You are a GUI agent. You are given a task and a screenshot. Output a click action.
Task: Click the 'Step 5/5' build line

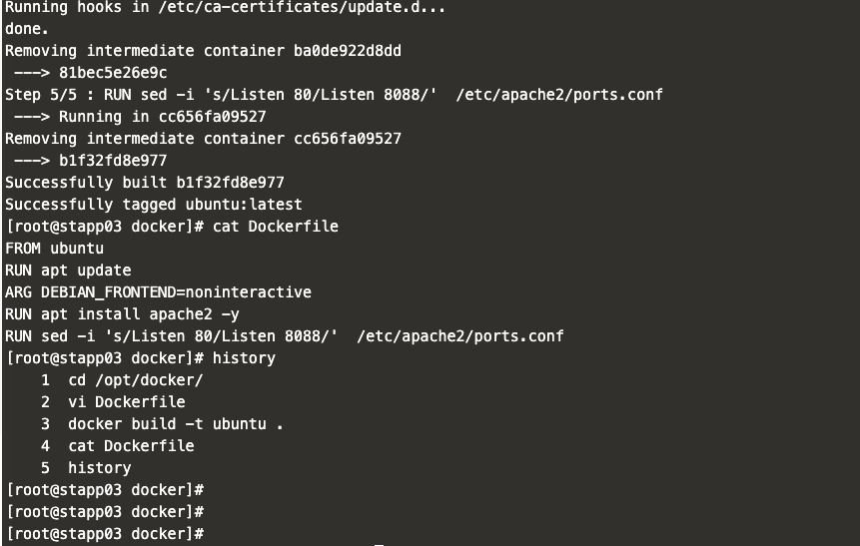coord(334,95)
